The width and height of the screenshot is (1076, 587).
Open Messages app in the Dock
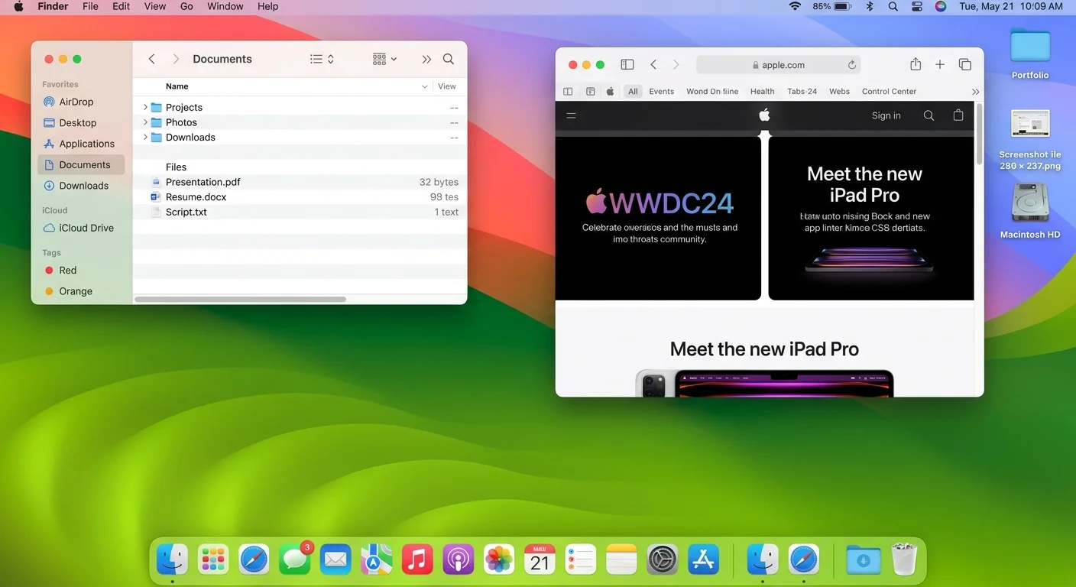[x=295, y=560]
